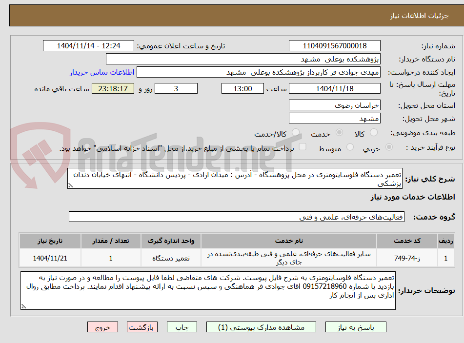Click the need date cell 1404/11/21

click(50, 258)
